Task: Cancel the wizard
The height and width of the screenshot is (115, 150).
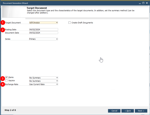Action: (x=114, y=111)
